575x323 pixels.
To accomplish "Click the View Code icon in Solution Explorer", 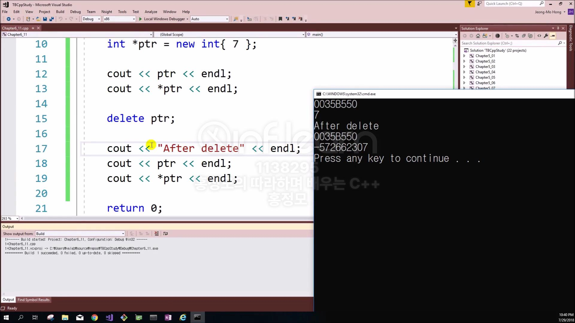I will coord(539,36).
